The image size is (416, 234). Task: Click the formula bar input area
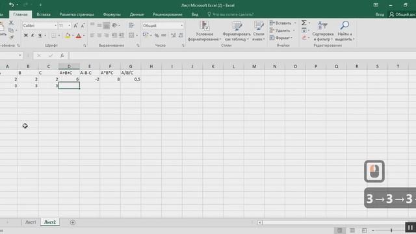[242, 55]
